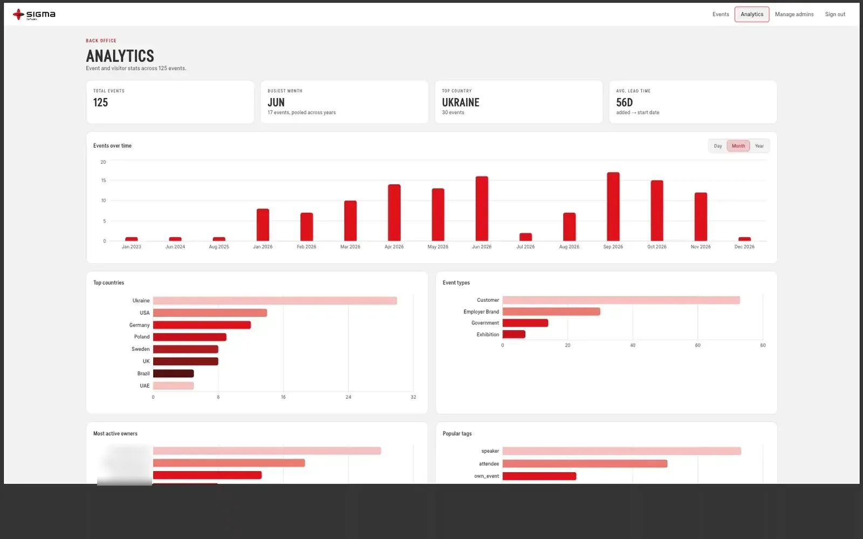This screenshot has width=863, height=539.
Task: Click the Busiest Month JUN card
Action: click(344, 102)
